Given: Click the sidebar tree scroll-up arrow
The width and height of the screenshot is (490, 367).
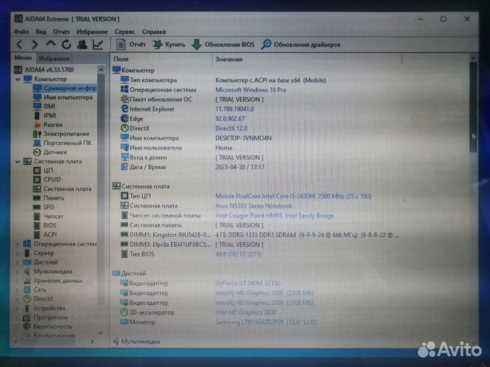Looking at the screenshot, I should point(101,70).
